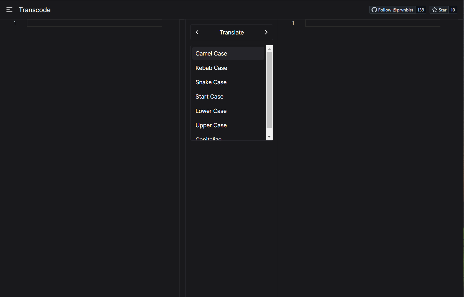Click Follow @prvnbist button

coord(393,10)
